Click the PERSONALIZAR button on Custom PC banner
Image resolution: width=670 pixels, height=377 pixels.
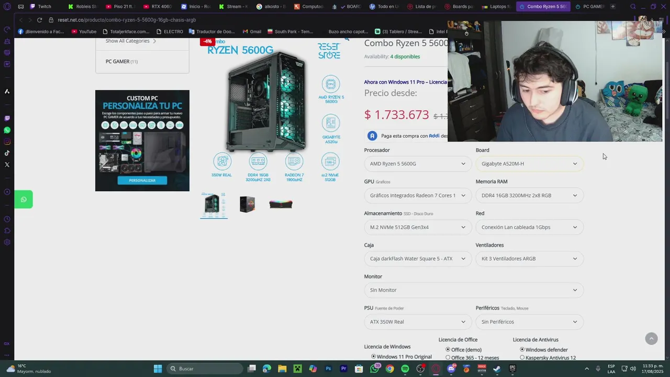tap(142, 180)
